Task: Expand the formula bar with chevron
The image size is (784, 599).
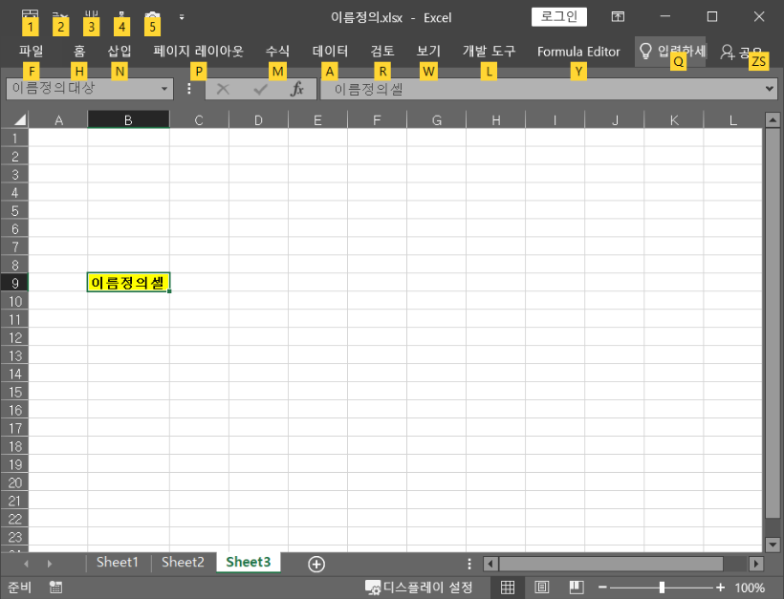Action: 770,89
